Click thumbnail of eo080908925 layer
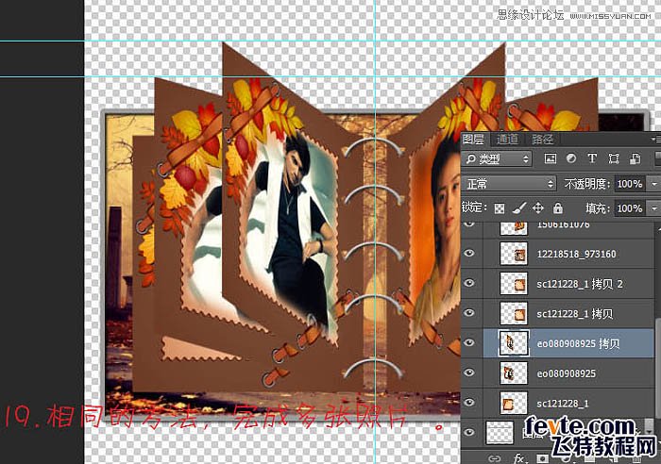This screenshot has height=464, width=661. click(514, 373)
